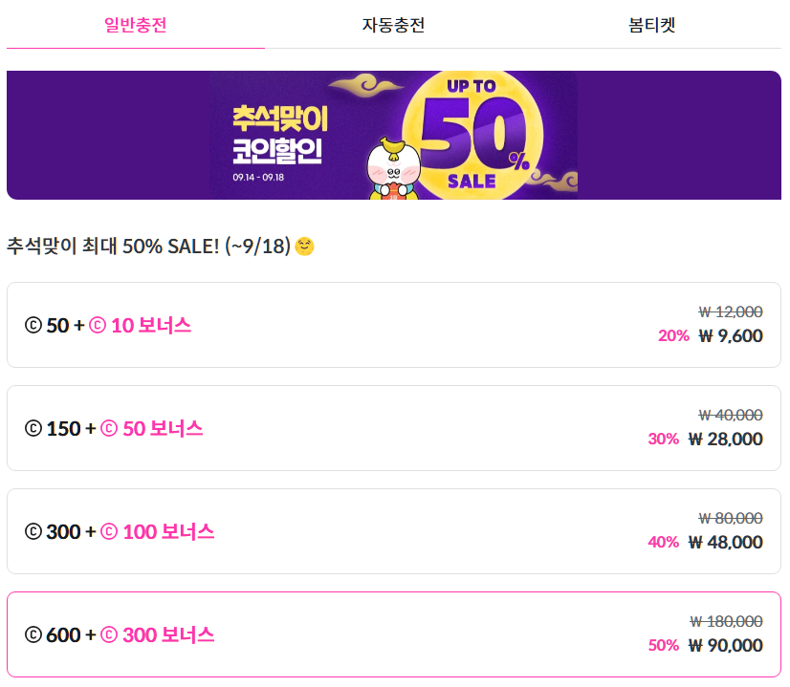Click the ₩ 90,000 discounted price

coord(726,645)
